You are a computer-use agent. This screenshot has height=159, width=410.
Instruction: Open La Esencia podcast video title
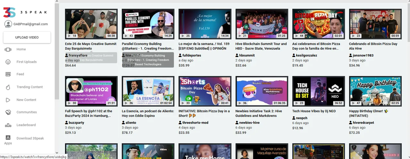pos(147,113)
